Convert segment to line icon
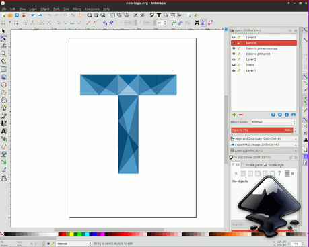This screenshot has width=309, height=247. coord(89,23)
